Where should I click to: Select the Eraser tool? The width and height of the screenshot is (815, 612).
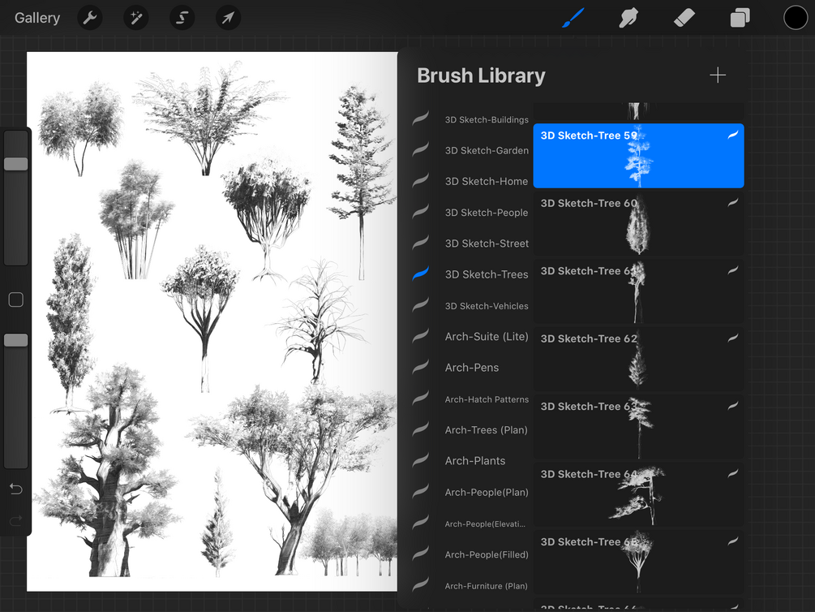point(684,18)
